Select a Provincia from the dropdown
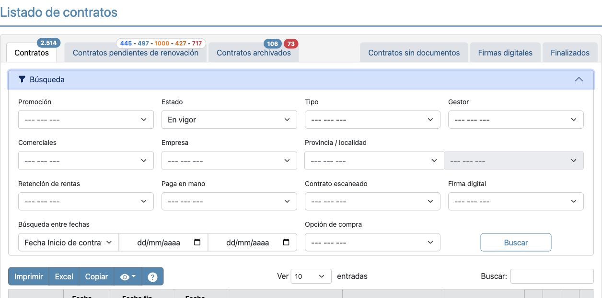Viewport: 602px width, 298px height. (x=374, y=161)
